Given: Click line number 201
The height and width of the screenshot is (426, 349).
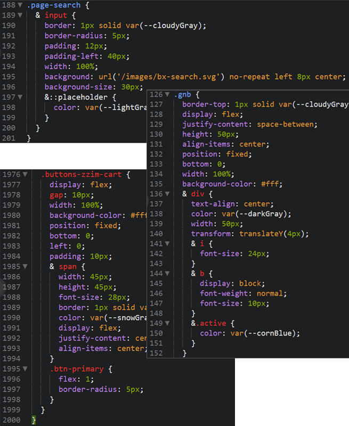Looking at the screenshot, I should [x=9, y=138].
